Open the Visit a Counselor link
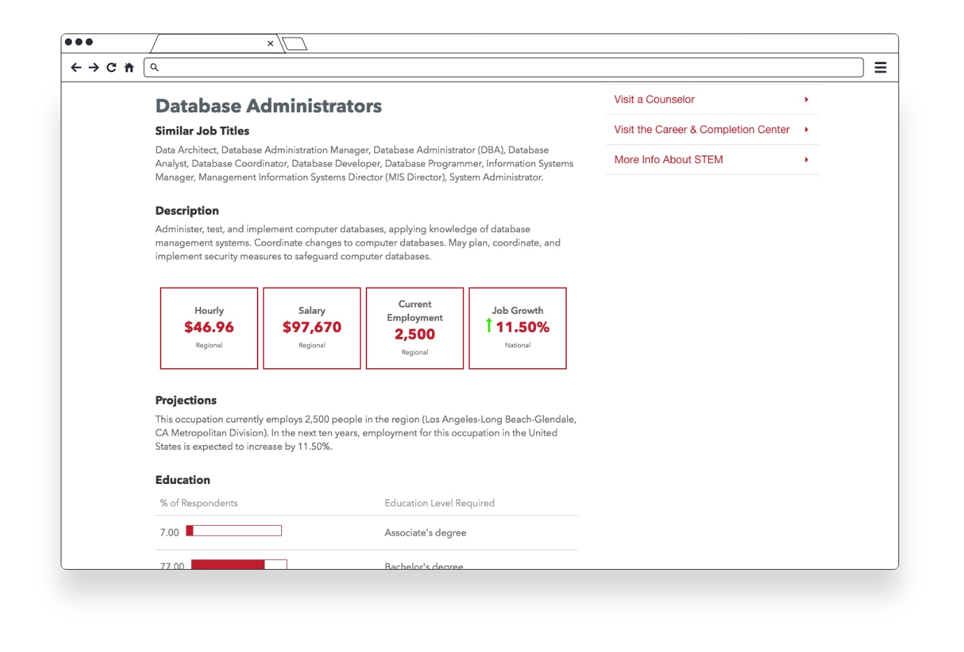Image resolution: width=964 pixels, height=652 pixels. click(x=654, y=100)
